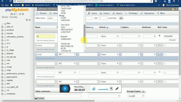Click Table comments input field

click(x=59, y=96)
